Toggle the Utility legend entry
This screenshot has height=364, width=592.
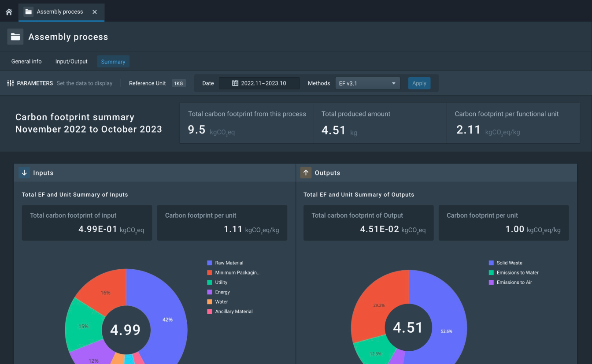click(x=217, y=282)
